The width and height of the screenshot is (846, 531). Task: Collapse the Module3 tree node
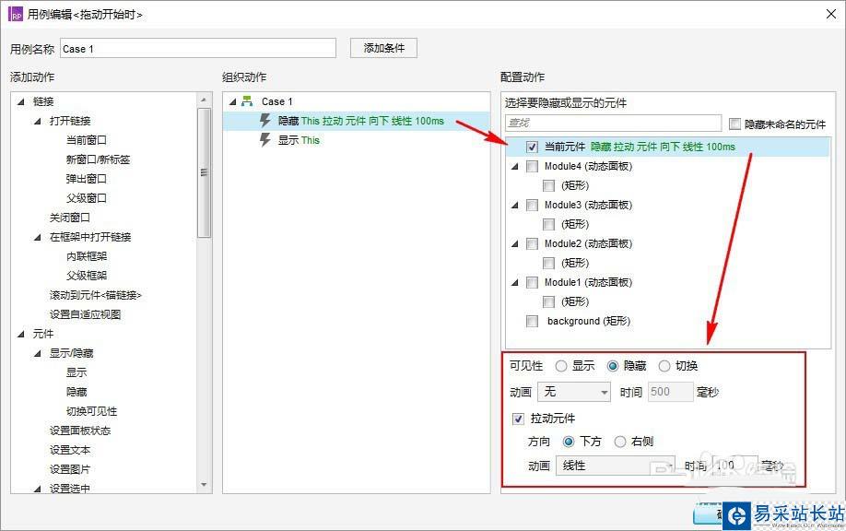515,205
